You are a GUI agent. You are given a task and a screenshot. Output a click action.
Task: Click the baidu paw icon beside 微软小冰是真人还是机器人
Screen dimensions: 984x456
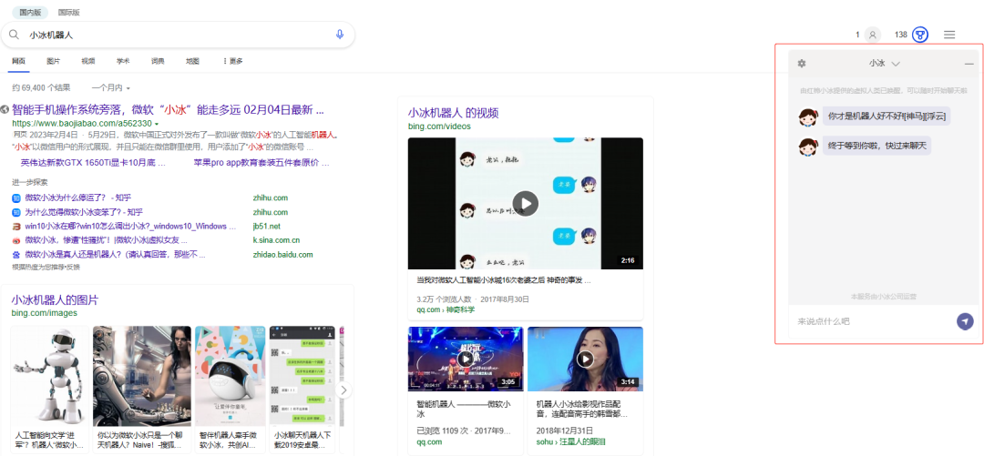coord(16,255)
